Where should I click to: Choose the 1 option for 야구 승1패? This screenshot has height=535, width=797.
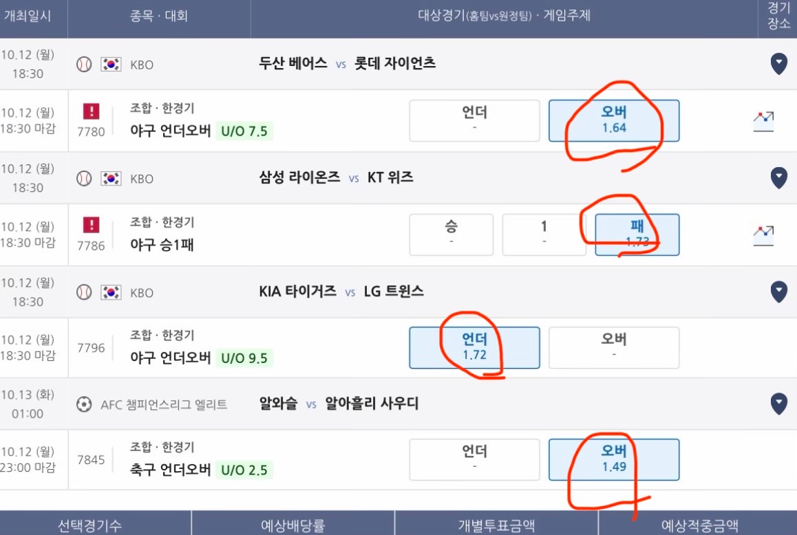point(544,234)
